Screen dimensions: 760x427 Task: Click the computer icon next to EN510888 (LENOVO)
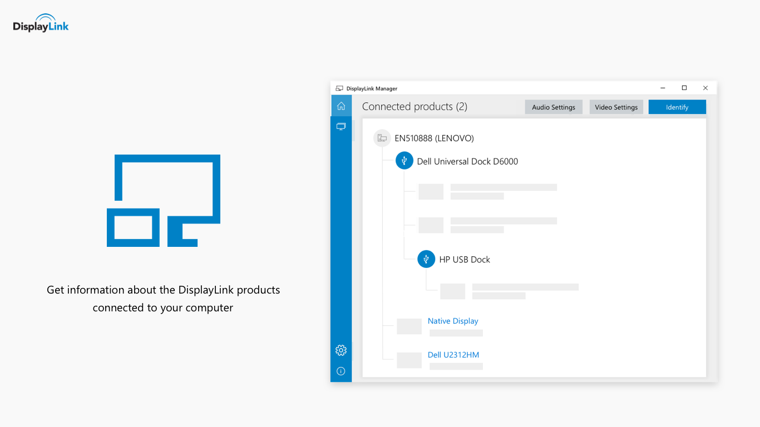coord(382,138)
